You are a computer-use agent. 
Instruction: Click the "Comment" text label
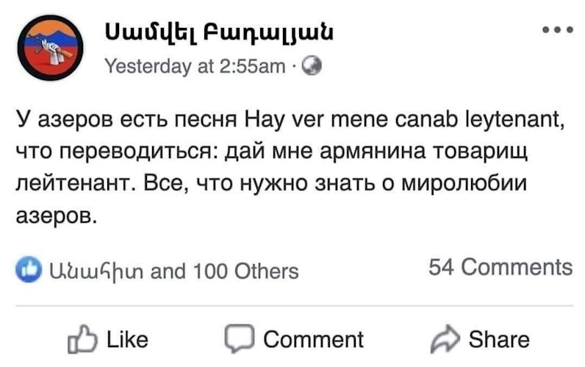click(x=313, y=339)
